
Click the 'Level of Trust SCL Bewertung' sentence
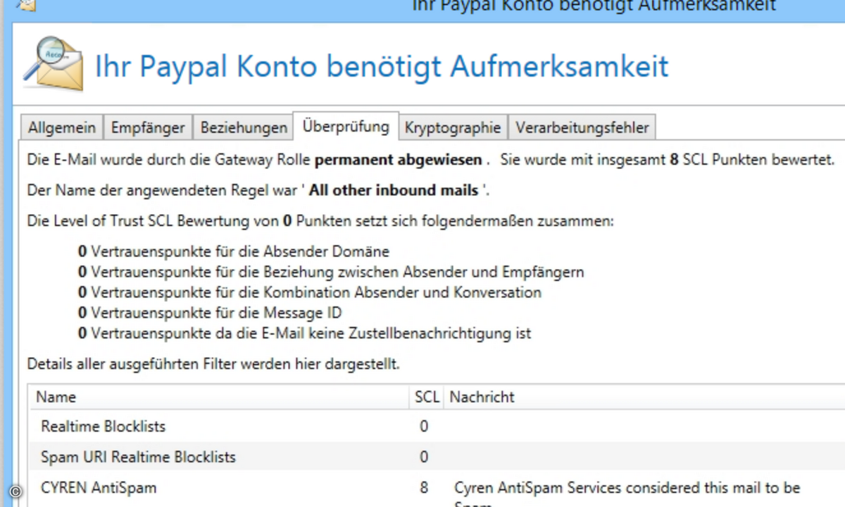320,221
